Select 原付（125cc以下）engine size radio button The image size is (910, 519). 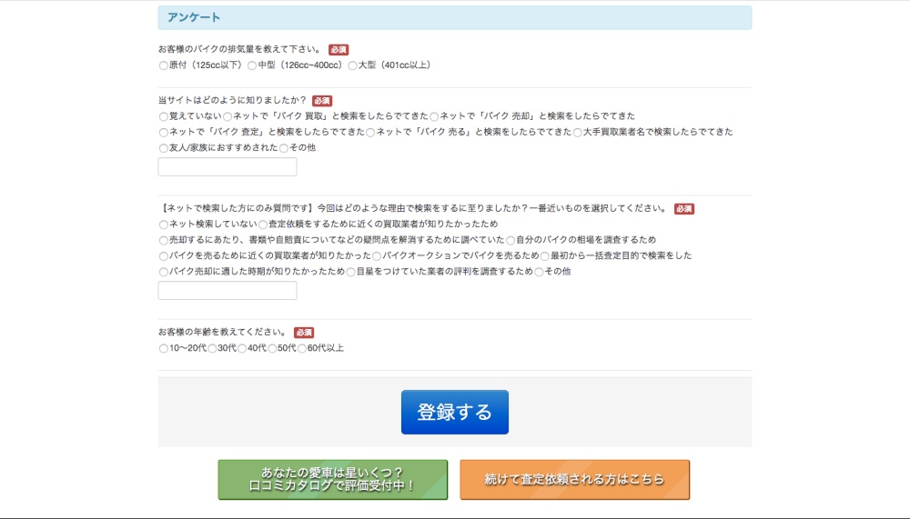164,65
